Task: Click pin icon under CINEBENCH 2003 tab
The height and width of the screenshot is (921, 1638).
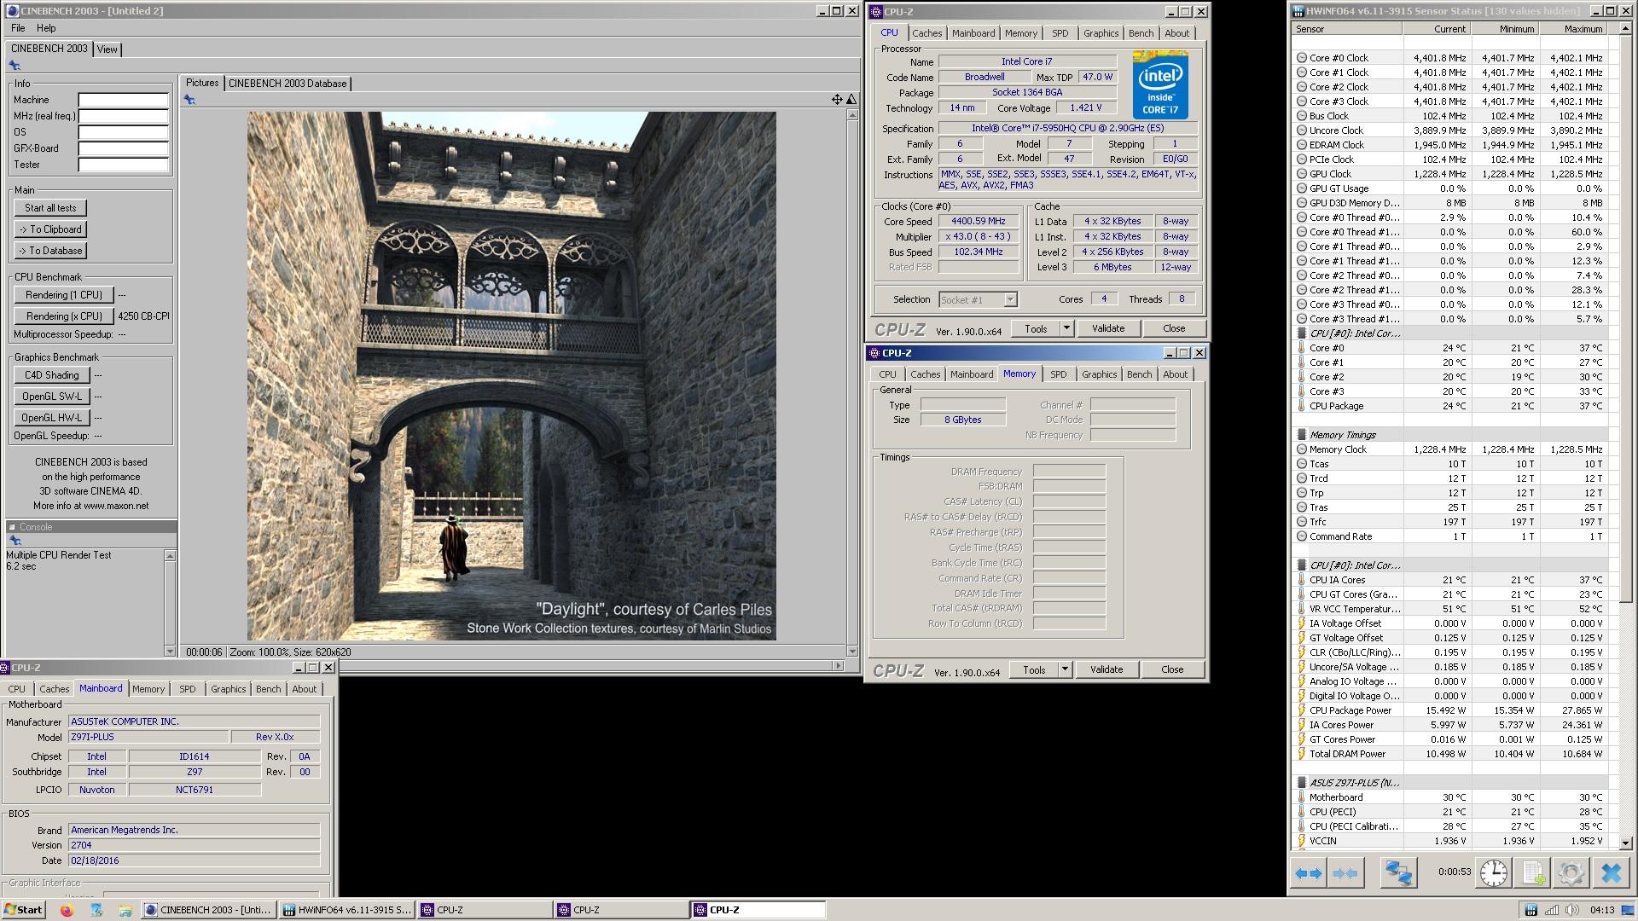Action: coord(15,66)
